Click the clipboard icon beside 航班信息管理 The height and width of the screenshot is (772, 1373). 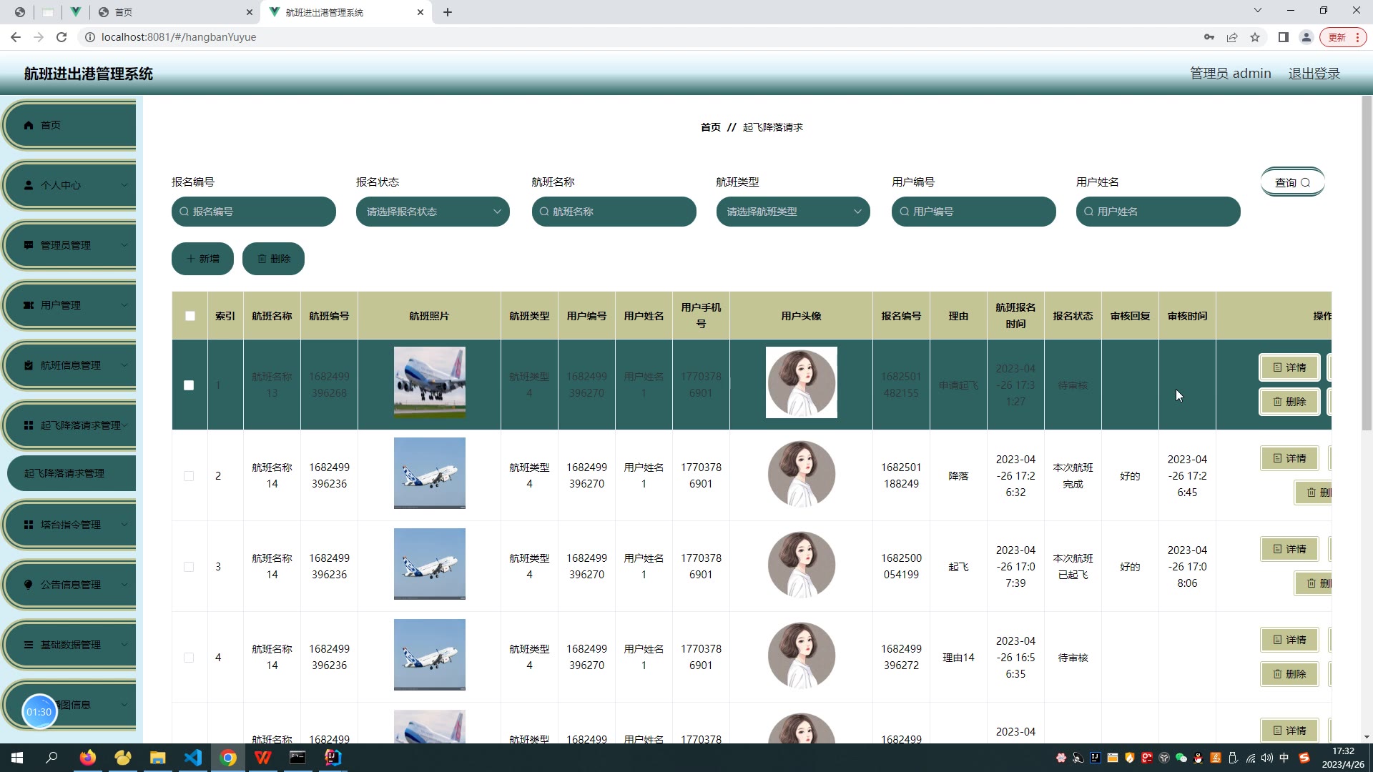pos(29,365)
